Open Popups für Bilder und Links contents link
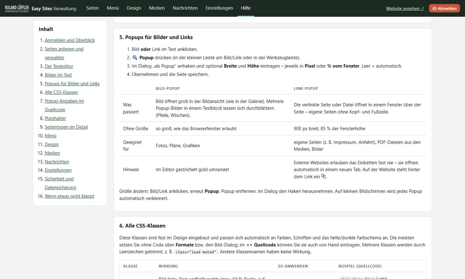Screen dimensions: 465x279 [x=72, y=84]
